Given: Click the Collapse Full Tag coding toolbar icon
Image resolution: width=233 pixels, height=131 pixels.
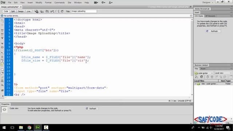Looking at the screenshot, I should coord(2,30).
